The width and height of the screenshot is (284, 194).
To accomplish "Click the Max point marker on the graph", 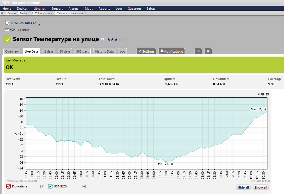I will coord(267,112).
